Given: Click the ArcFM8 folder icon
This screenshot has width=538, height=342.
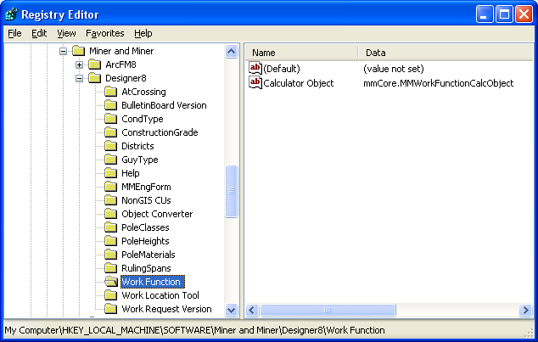Looking at the screenshot, I should tap(95, 64).
